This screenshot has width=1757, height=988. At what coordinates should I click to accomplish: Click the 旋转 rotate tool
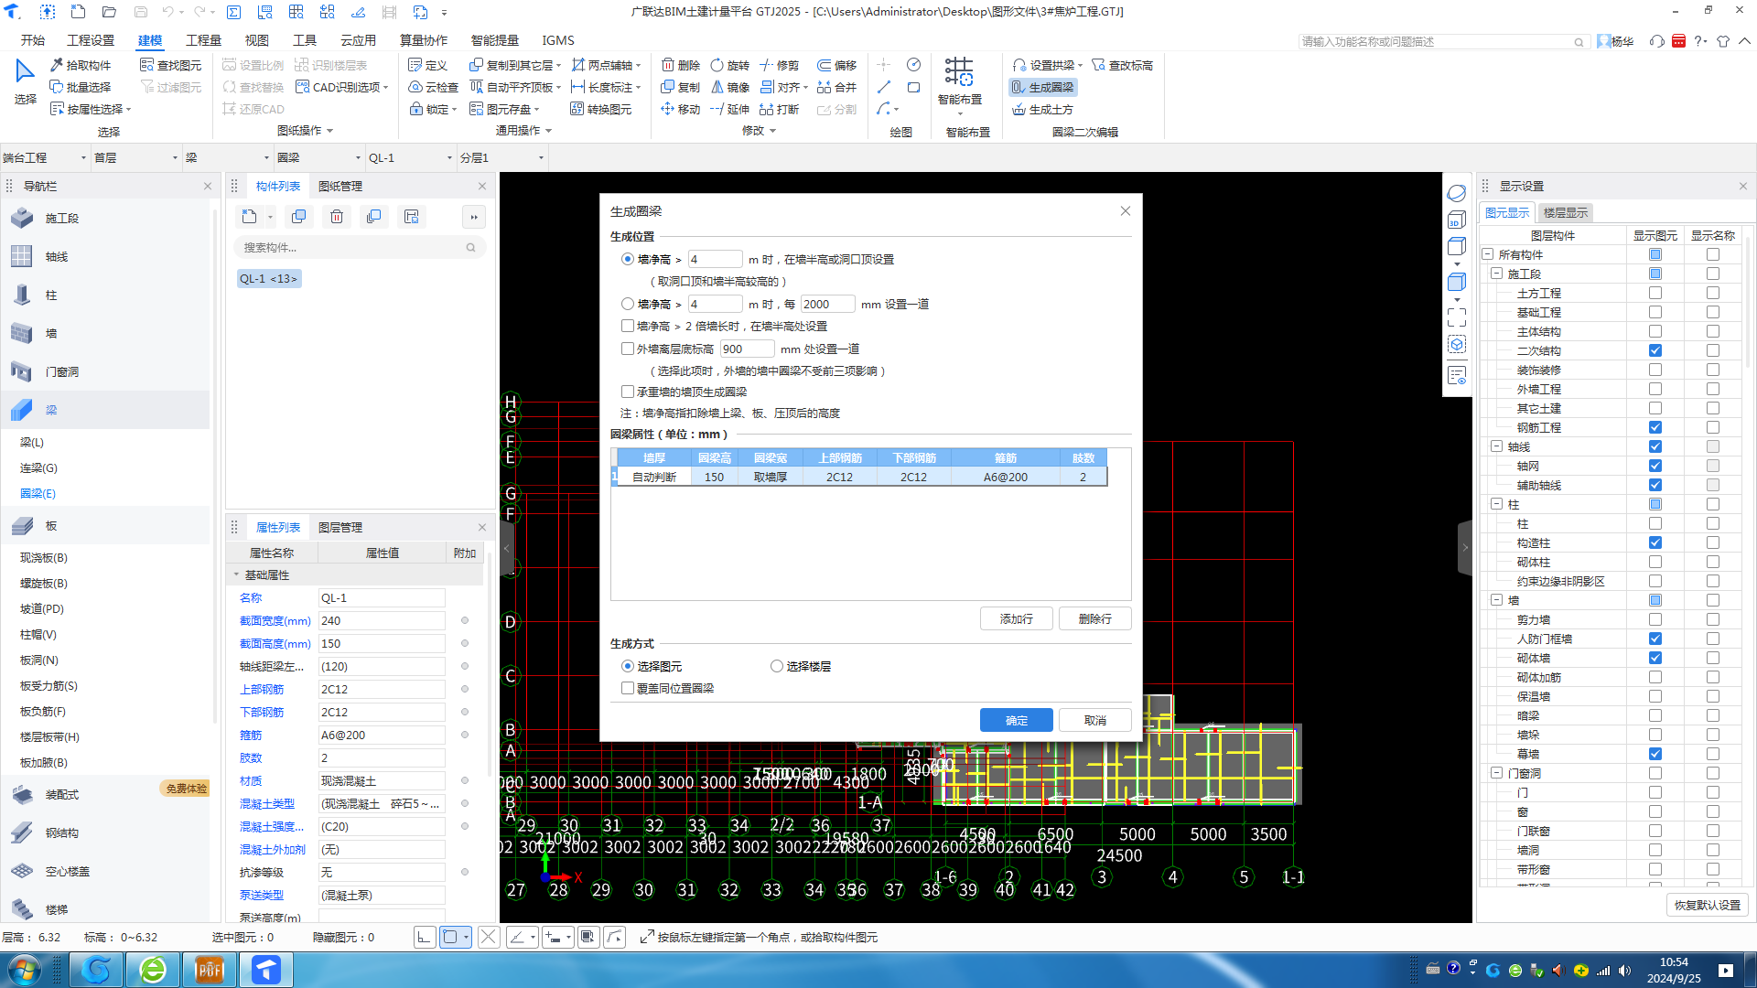[730, 65]
